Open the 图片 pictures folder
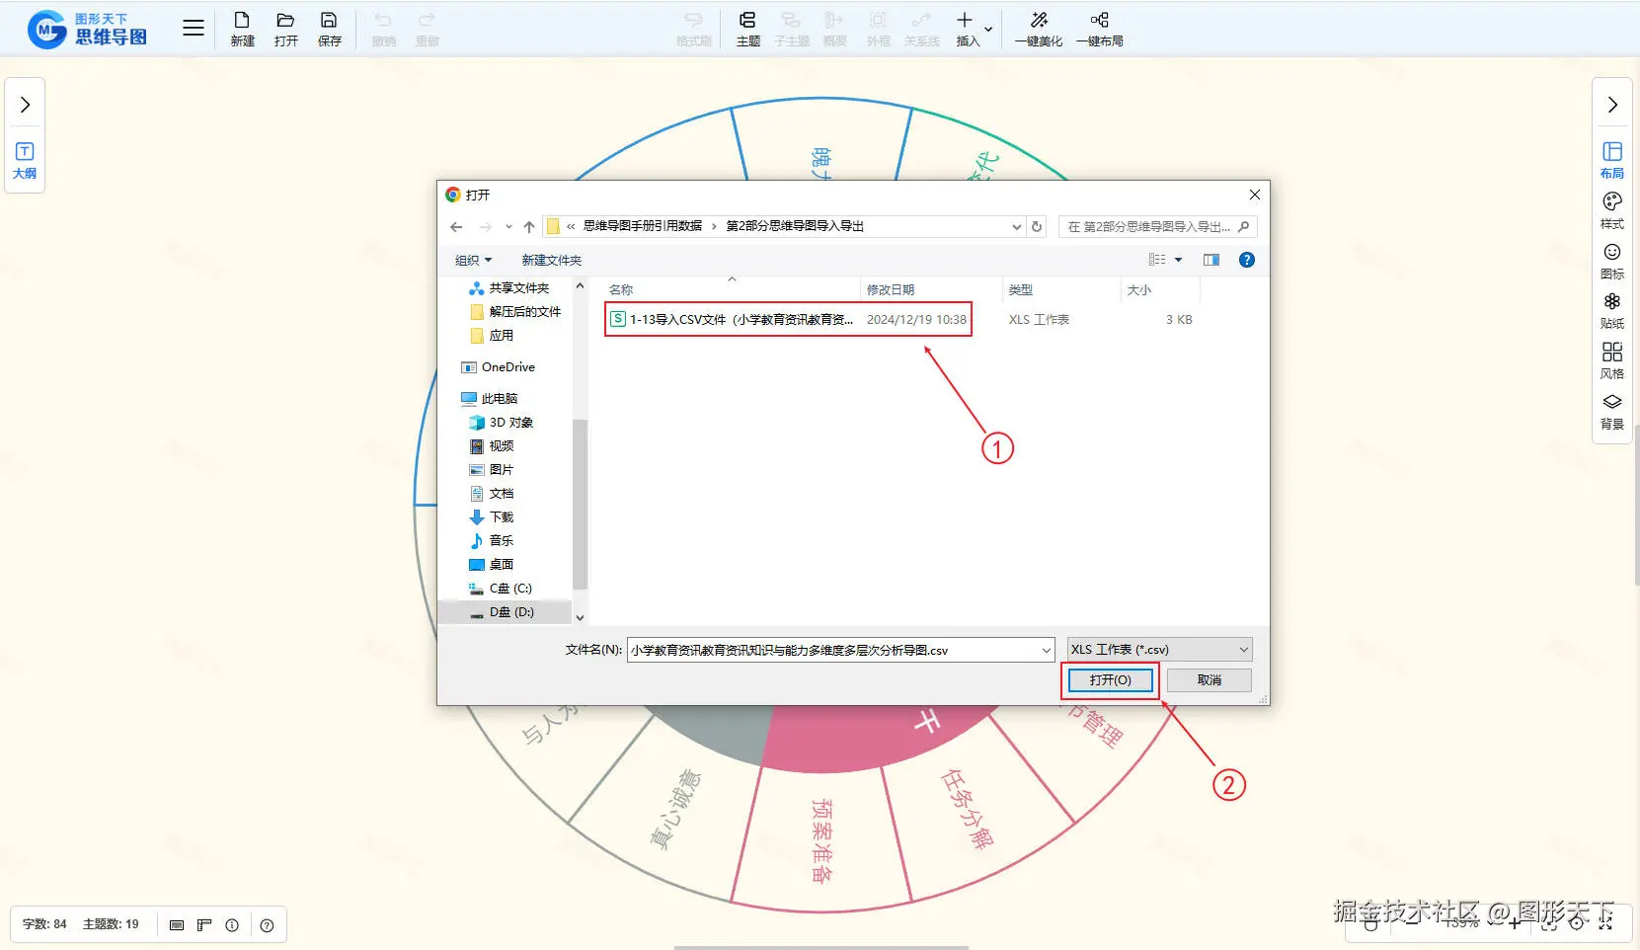1640x950 pixels. pos(492,470)
